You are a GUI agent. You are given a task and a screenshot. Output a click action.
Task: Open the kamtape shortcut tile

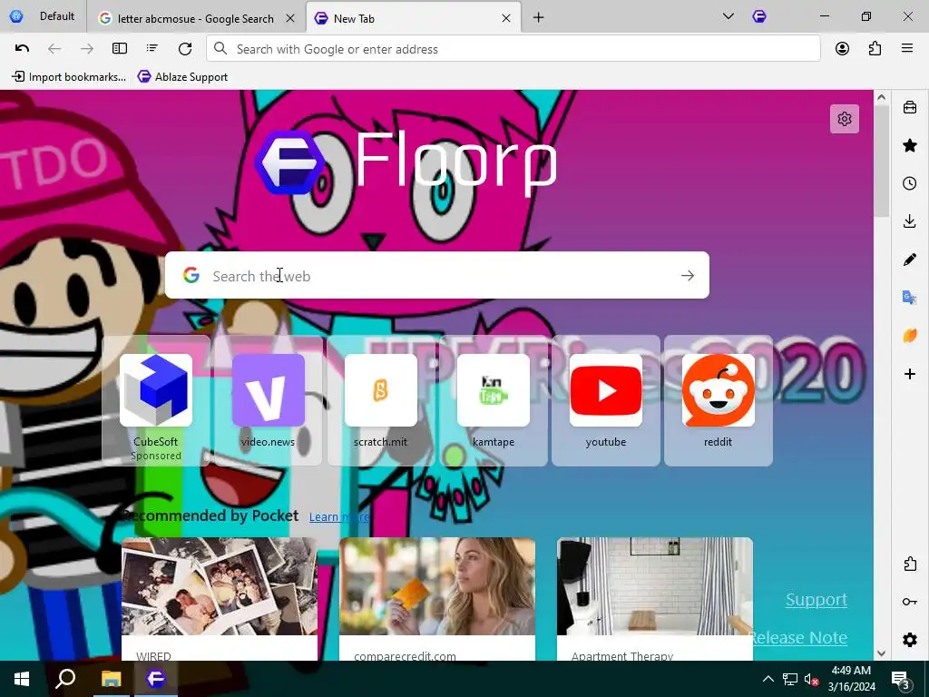click(494, 400)
